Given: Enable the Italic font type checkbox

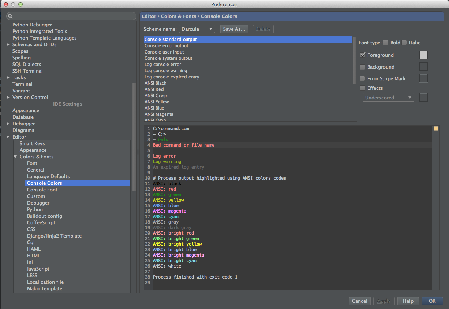Looking at the screenshot, I should pos(404,43).
